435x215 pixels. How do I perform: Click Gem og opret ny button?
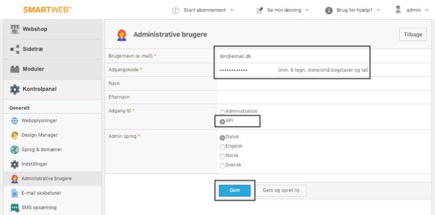coord(281,191)
